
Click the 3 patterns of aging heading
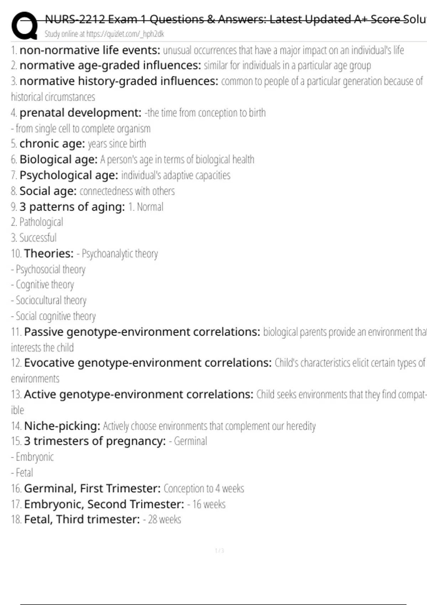coord(72,207)
